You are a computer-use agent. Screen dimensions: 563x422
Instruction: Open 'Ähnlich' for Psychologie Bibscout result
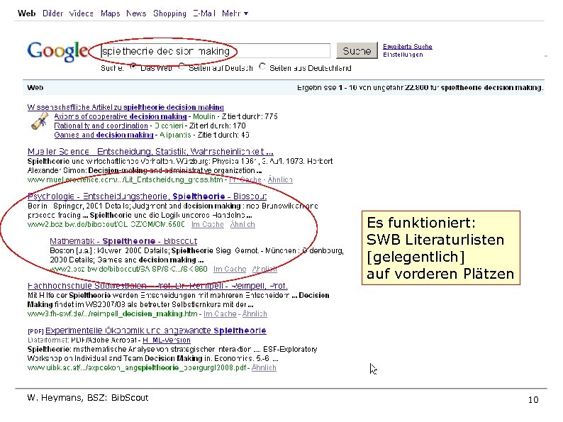click(243, 224)
